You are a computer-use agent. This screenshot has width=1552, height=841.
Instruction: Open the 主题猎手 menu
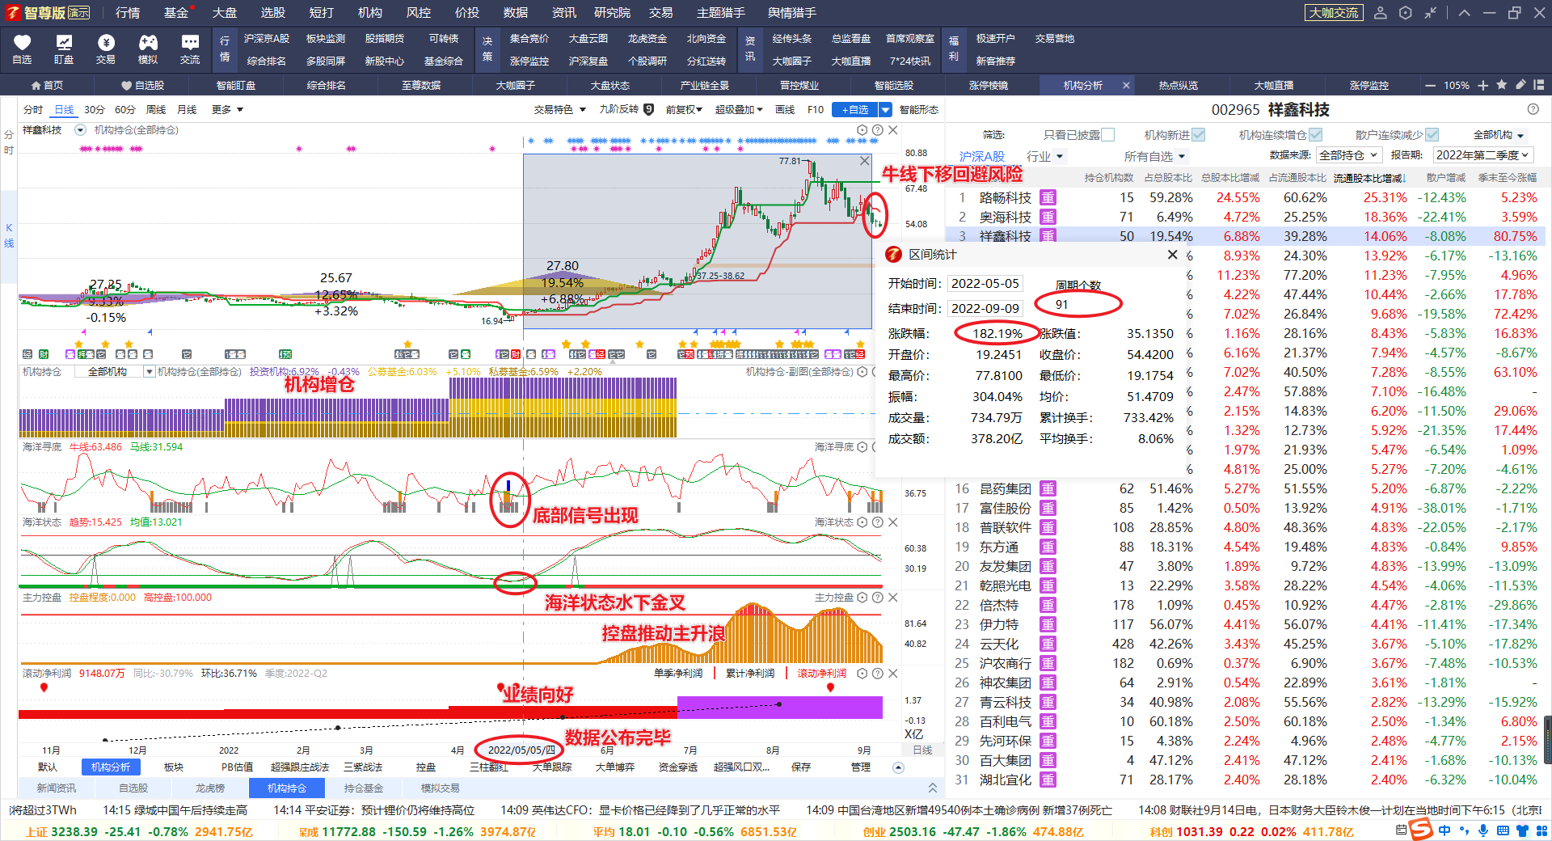pos(721,13)
